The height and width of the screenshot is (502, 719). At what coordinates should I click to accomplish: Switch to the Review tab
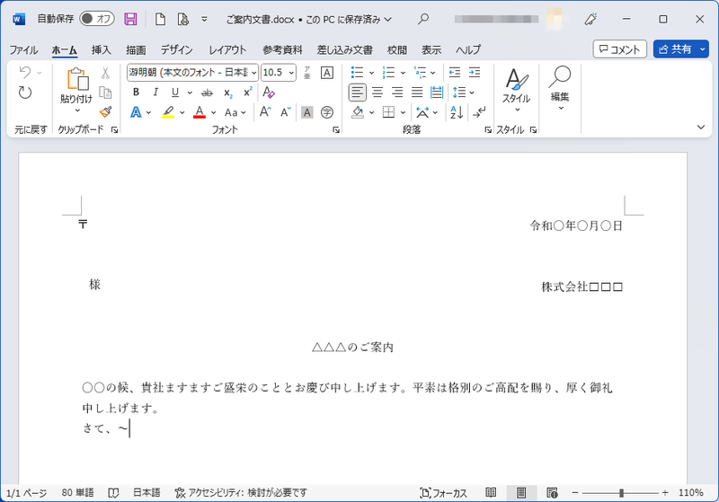[397, 49]
